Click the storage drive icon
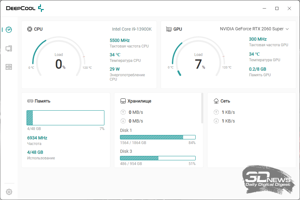This screenshot has height=200, width=300. pyautogui.click(x=123, y=101)
